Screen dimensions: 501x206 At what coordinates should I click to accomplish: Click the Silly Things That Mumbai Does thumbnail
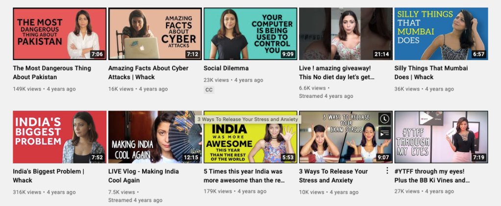pos(441,34)
